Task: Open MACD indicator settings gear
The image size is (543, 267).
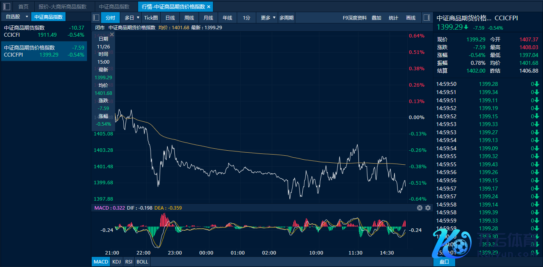Action: tap(428, 208)
